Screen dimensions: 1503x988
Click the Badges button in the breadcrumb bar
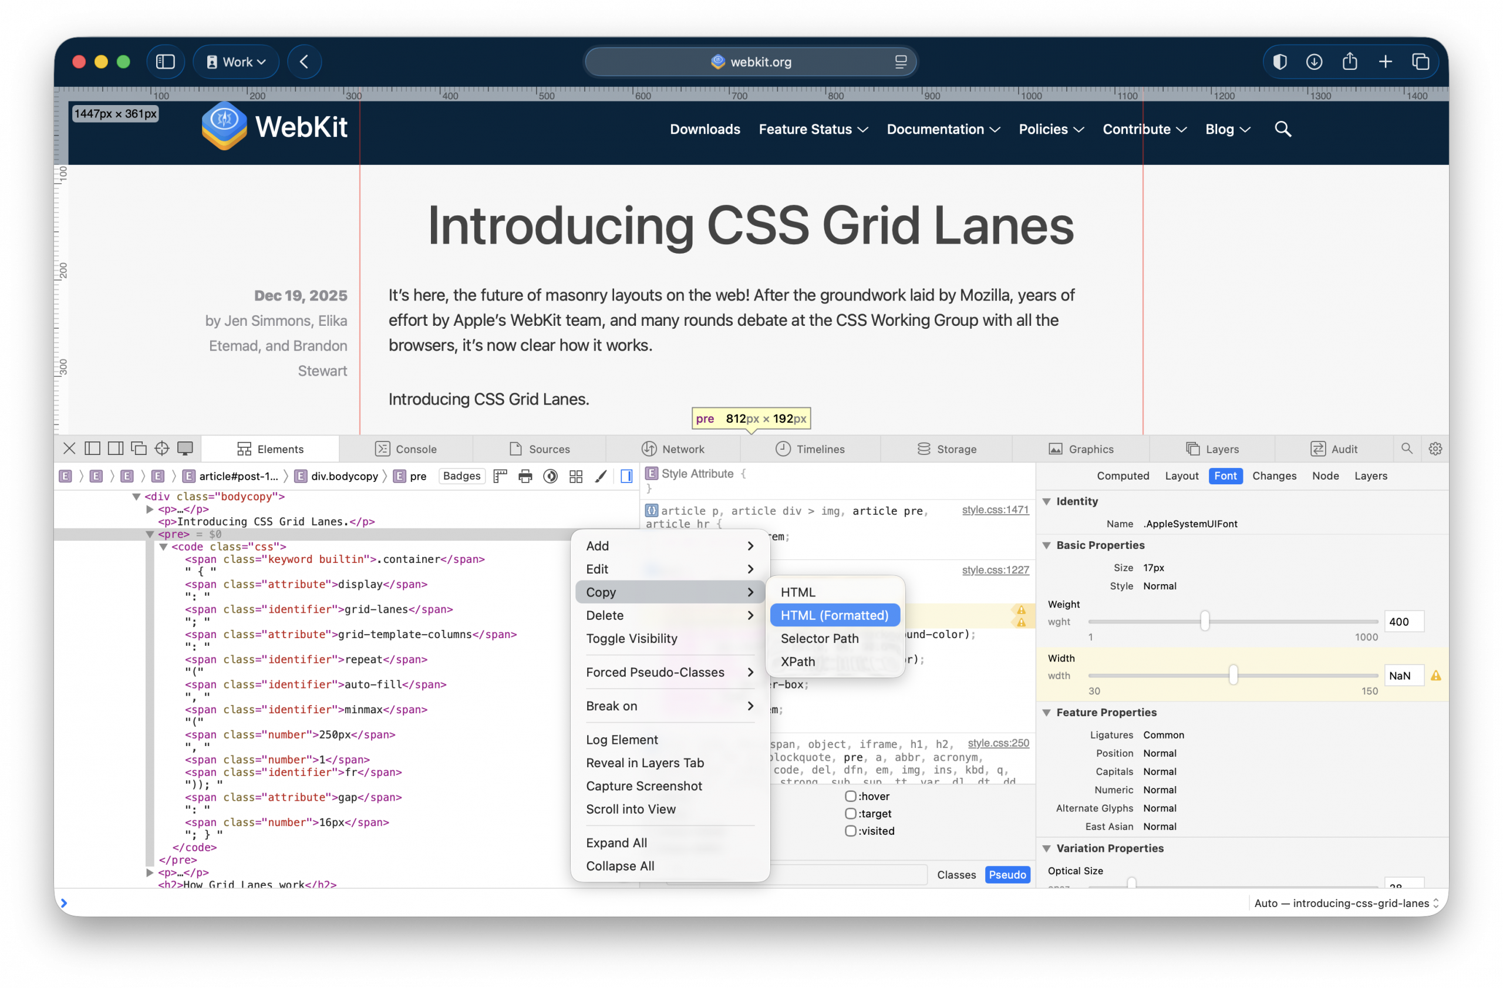tap(461, 476)
